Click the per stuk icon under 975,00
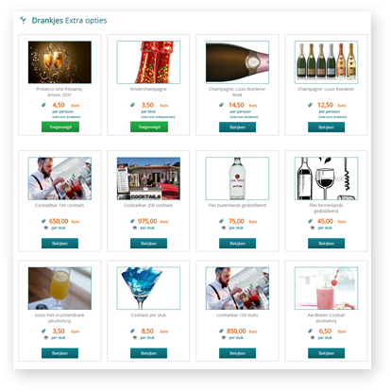Screen dimensions: 391x391 pyautogui.click(x=135, y=228)
